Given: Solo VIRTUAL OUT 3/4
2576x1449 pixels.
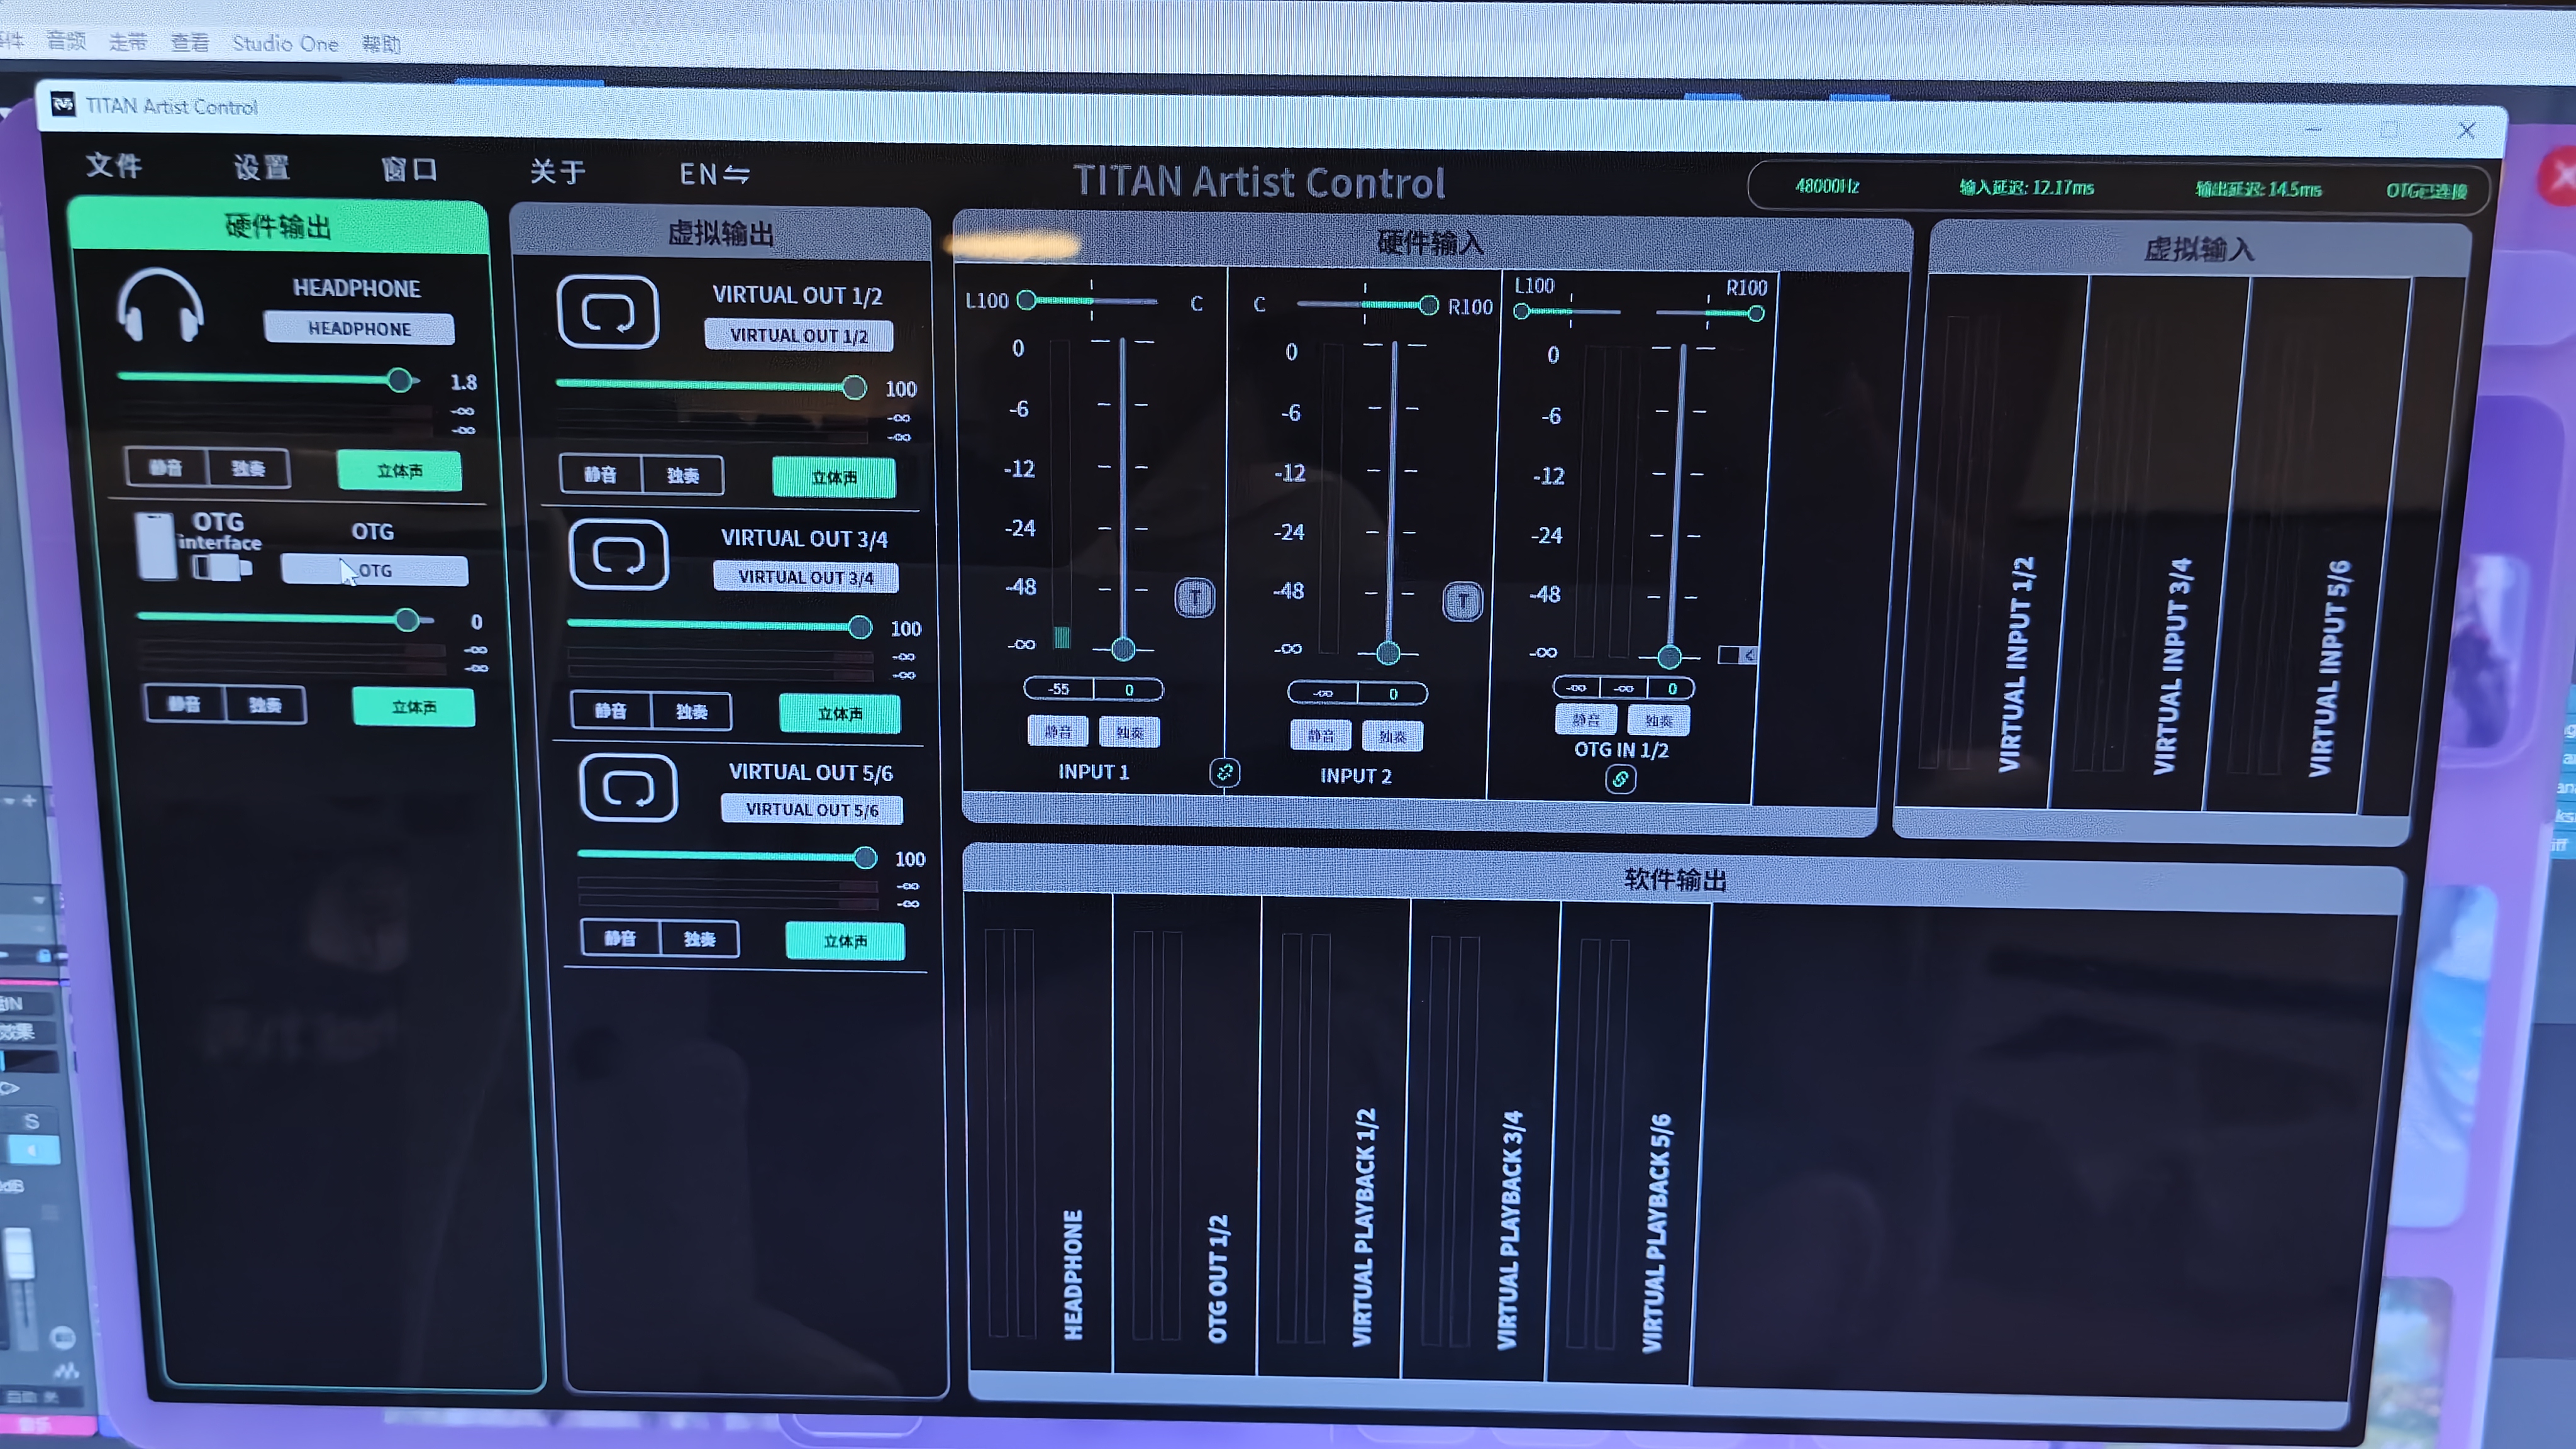Looking at the screenshot, I should pos(691,711).
